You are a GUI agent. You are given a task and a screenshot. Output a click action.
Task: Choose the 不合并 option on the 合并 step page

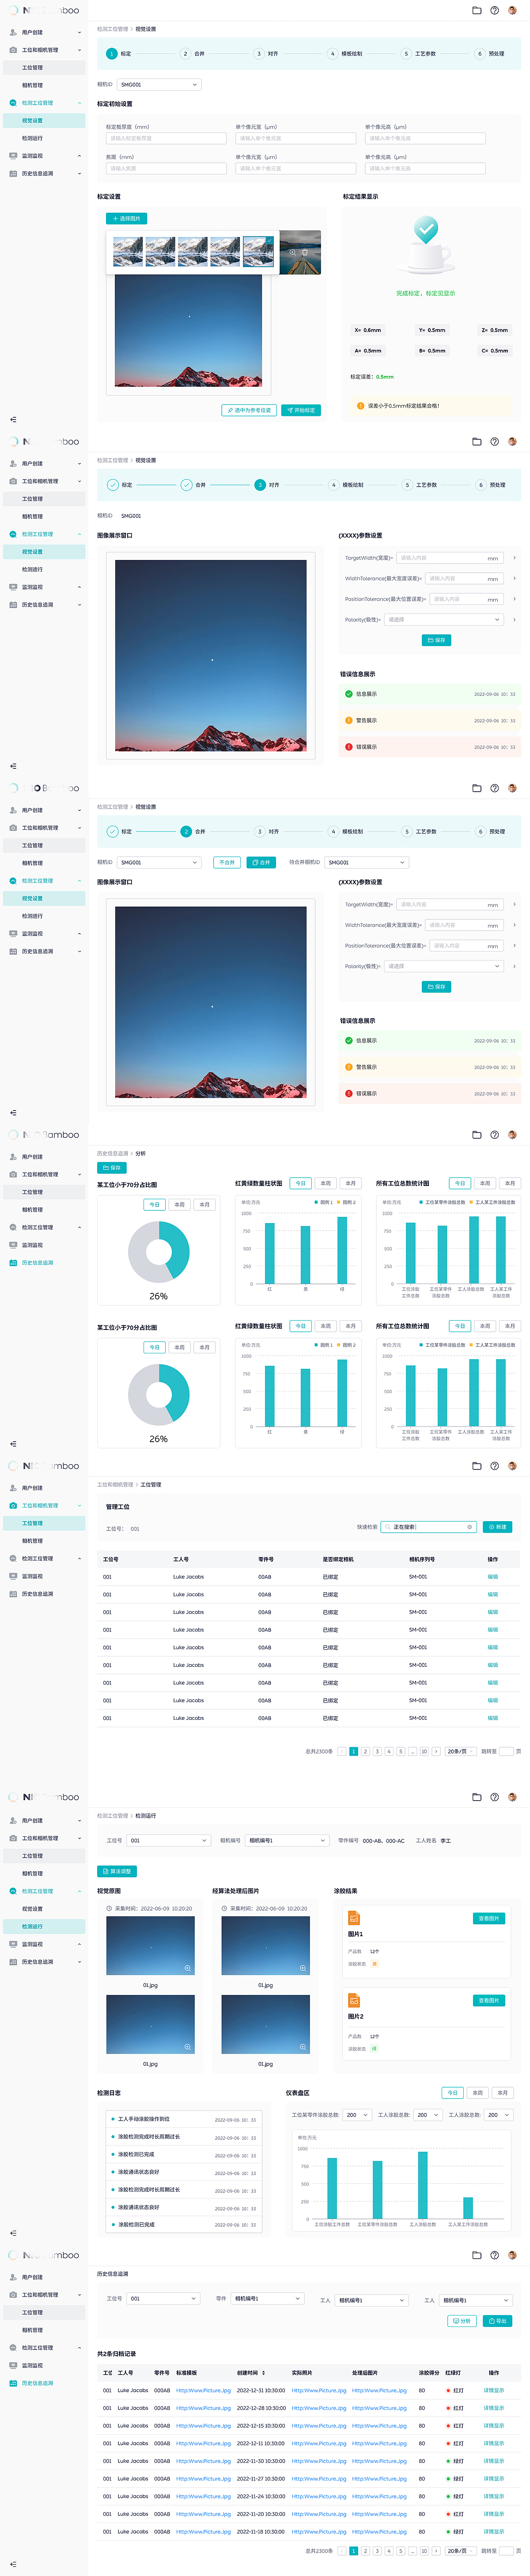pyautogui.click(x=227, y=862)
